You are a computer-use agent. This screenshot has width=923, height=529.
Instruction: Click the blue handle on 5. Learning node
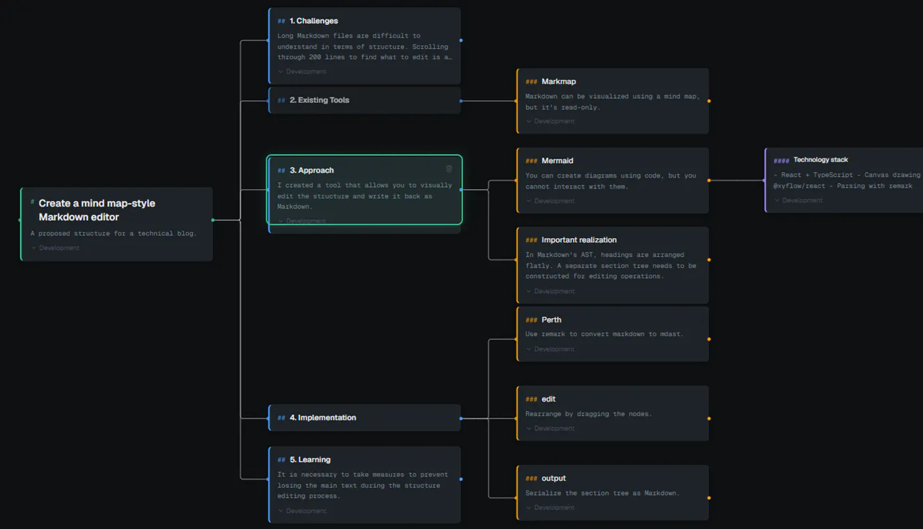coord(461,479)
